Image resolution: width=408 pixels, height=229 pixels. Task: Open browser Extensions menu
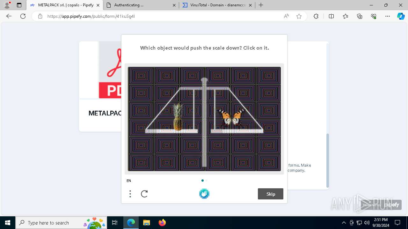pos(316,16)
